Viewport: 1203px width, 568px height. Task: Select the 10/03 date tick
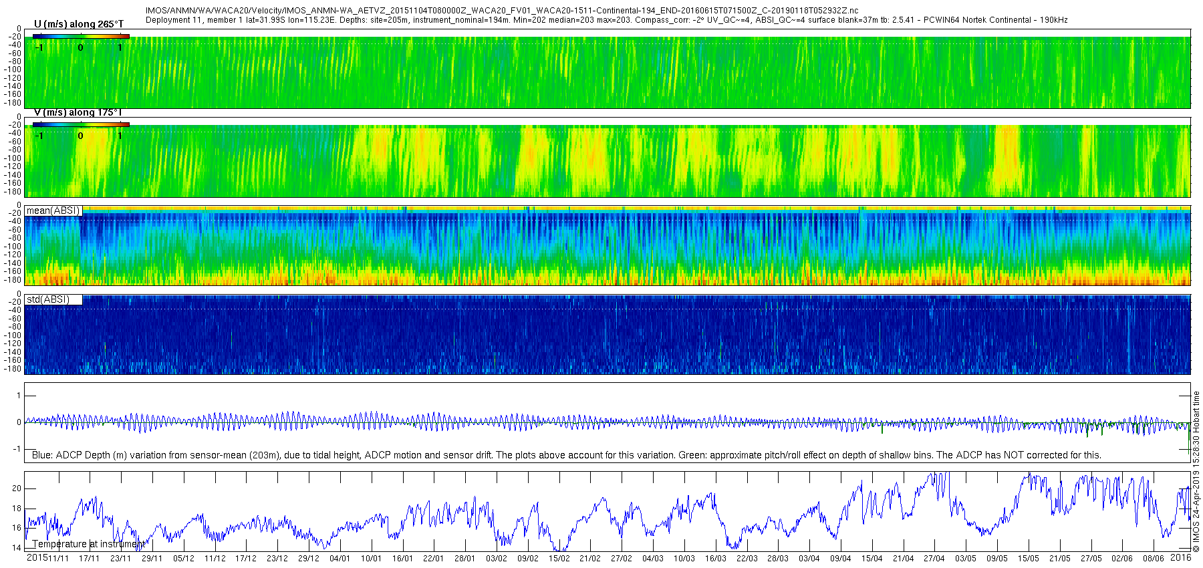(x=684, y=559)
